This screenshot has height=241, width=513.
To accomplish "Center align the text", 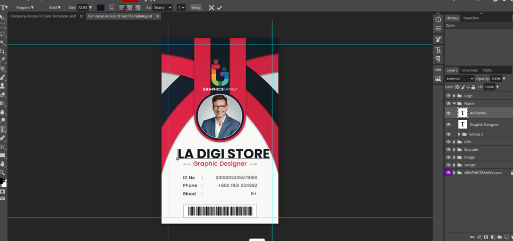I will click(129, 8).
